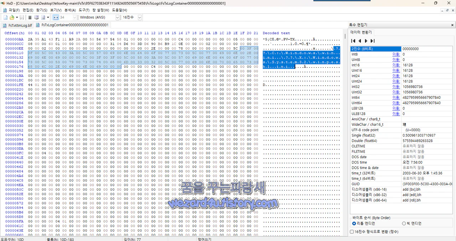
Task: Open the 창 설정(W) menu
Action: (101, 10)
